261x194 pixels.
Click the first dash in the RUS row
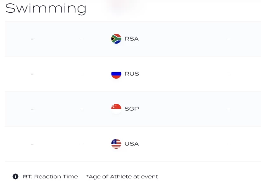tap(32, 74)
